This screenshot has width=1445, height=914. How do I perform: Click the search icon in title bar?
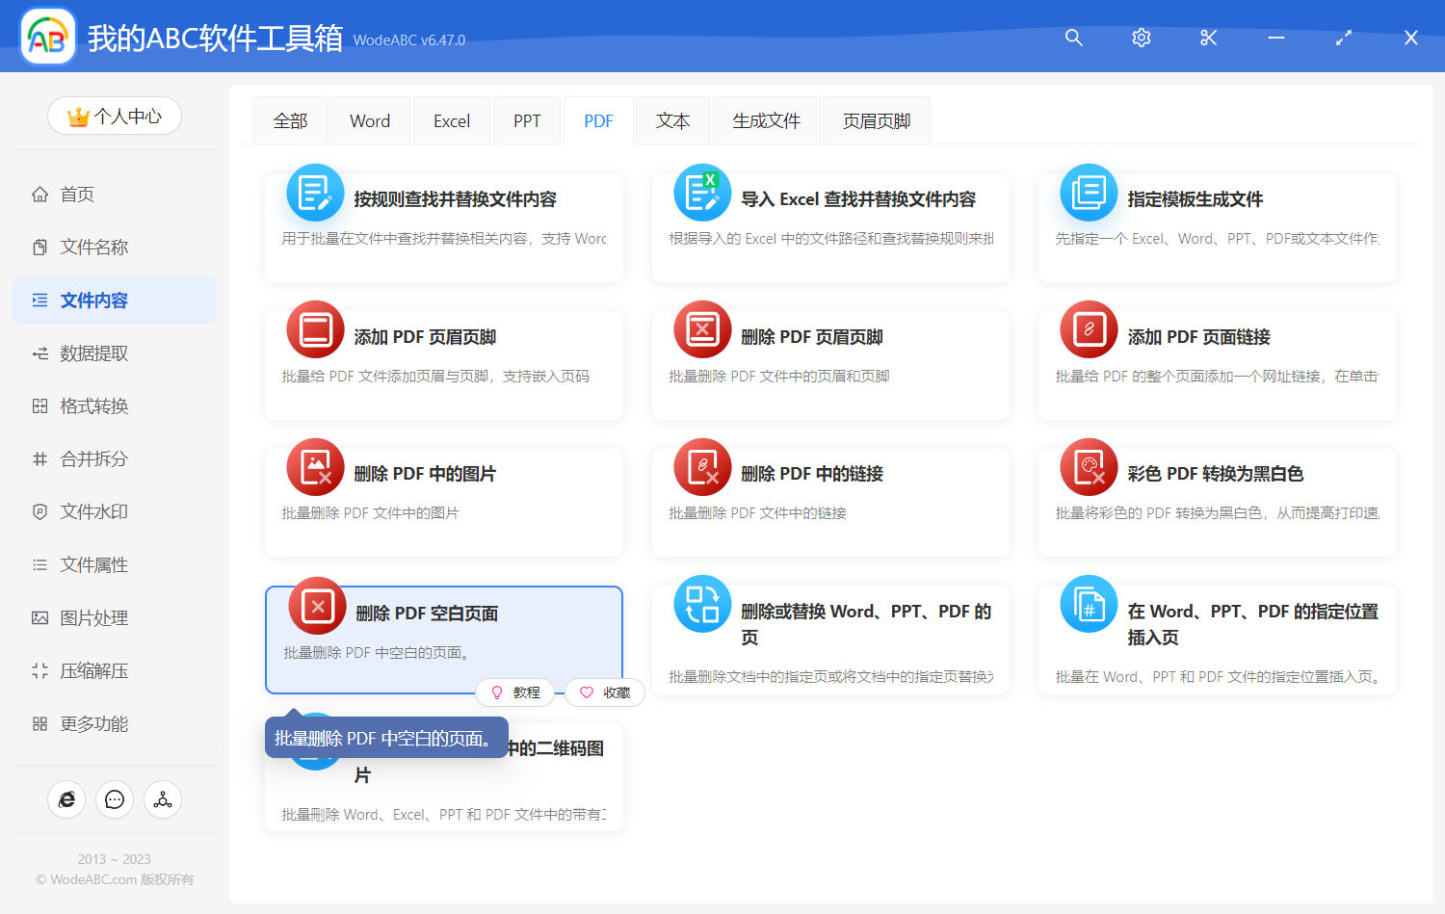[1073, 38]
